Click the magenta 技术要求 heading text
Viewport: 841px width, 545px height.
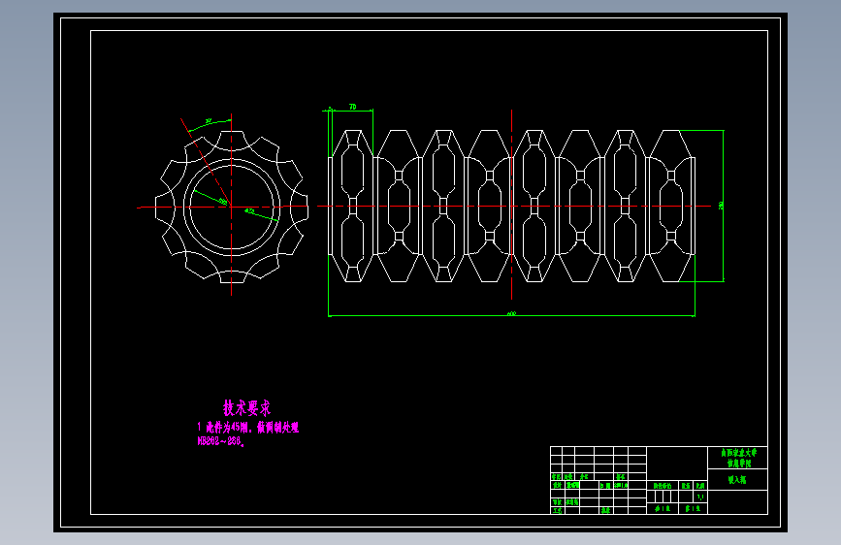pyautogui.click(x=246, y=408)
